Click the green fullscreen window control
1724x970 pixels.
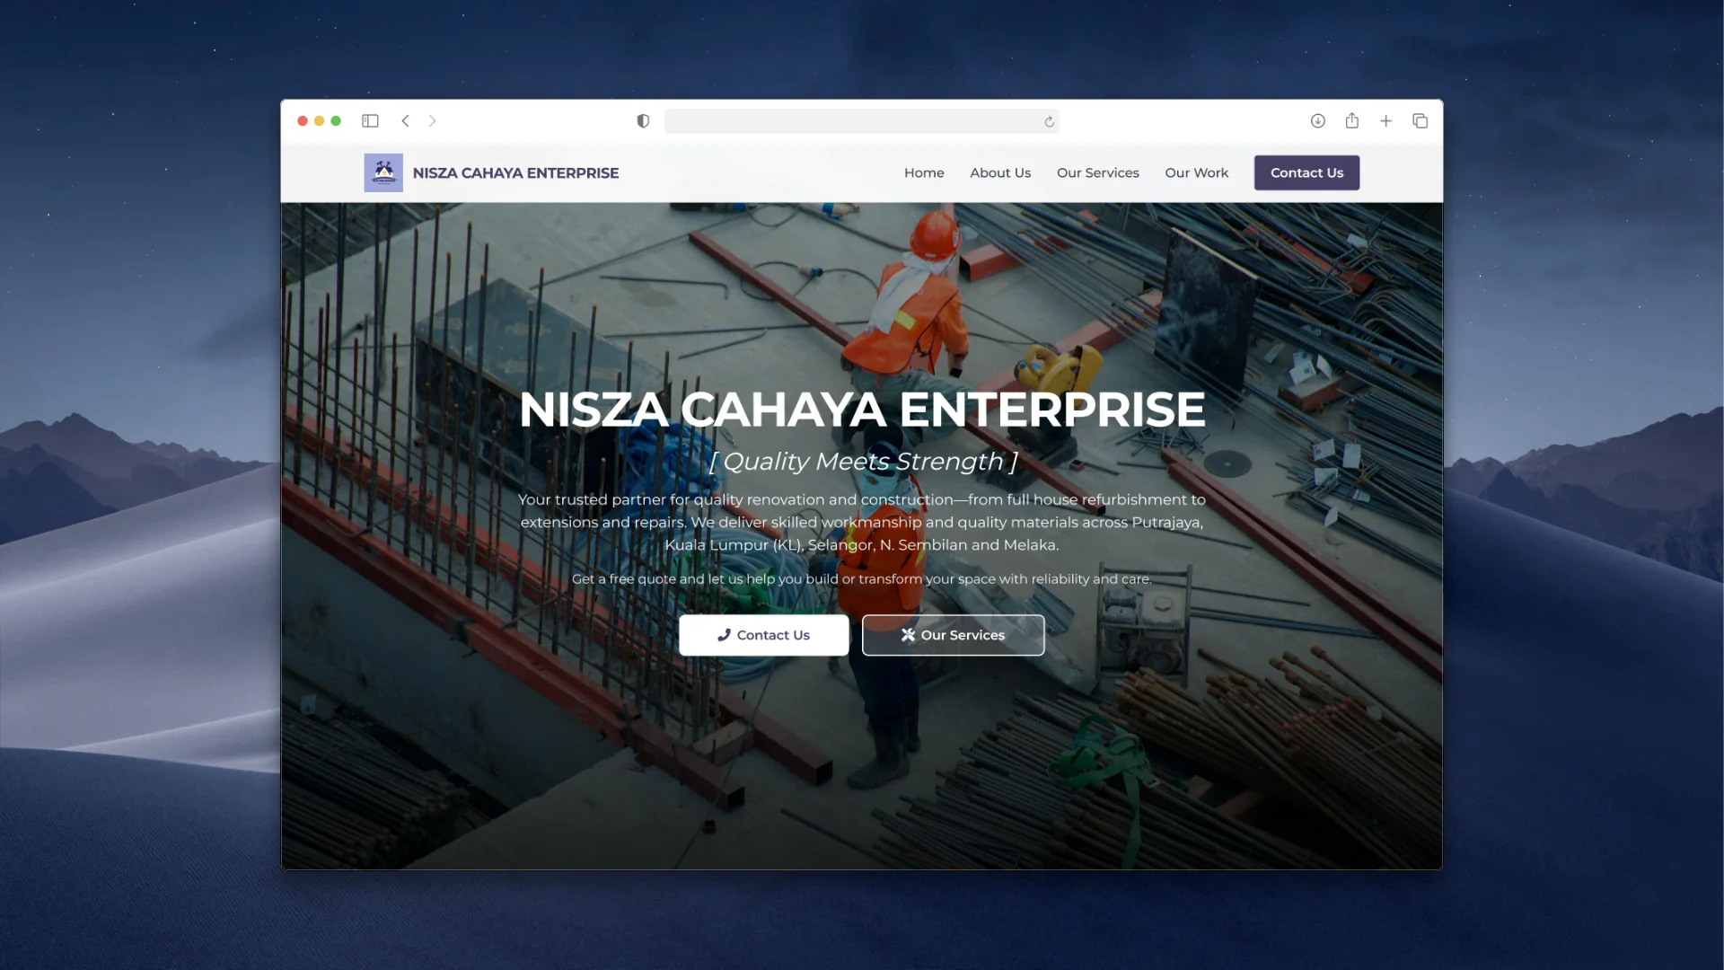coord(336,120)
